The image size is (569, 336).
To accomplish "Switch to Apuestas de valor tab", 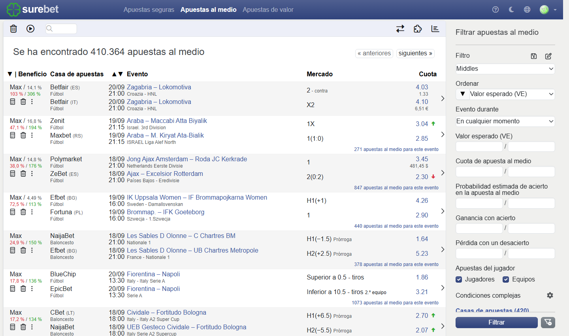I will coord(268,9).
